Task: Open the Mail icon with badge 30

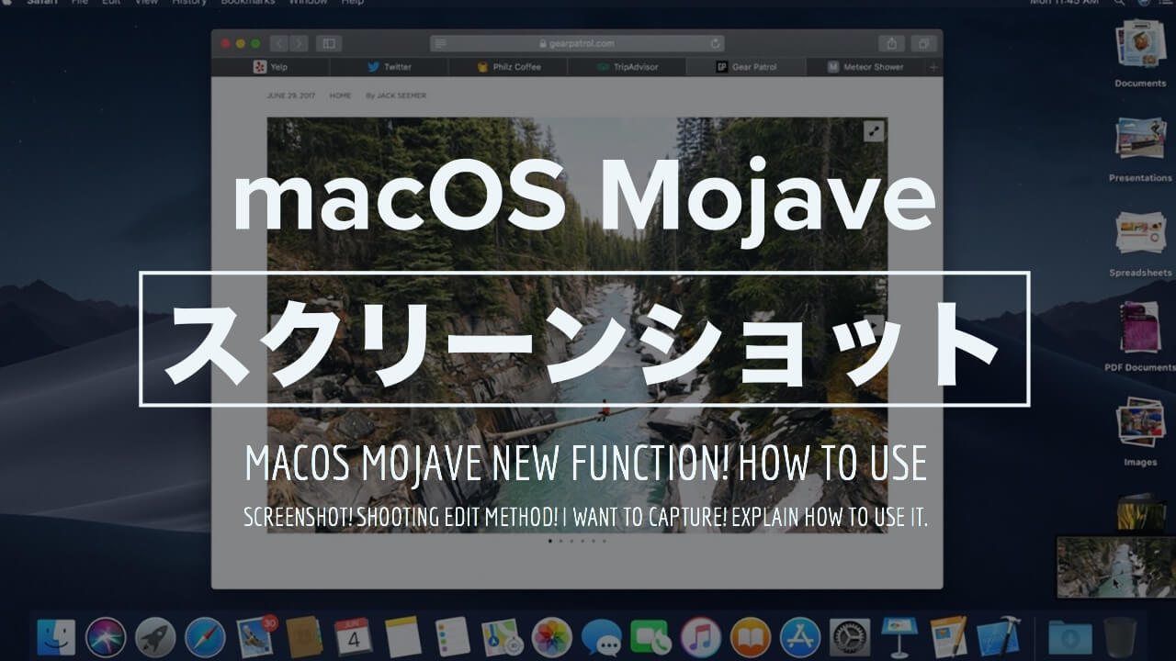Action: [x=255, y=636]
